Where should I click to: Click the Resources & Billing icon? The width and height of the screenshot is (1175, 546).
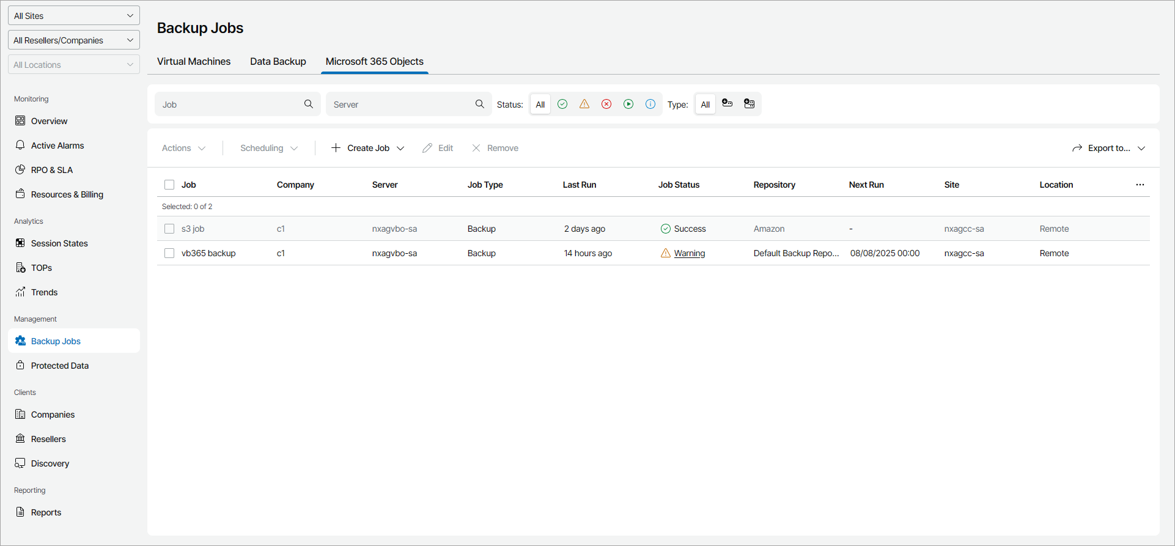point(20,194)
